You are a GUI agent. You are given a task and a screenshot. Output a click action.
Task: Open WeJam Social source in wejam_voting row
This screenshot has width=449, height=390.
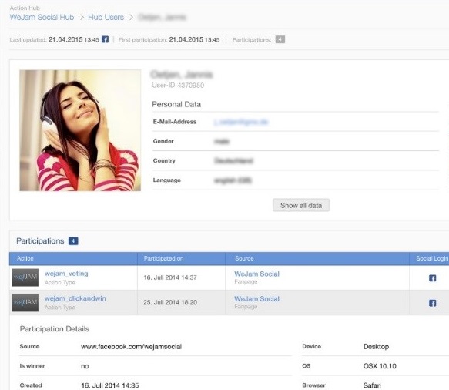pyautogui.click(x=257, y=274)
